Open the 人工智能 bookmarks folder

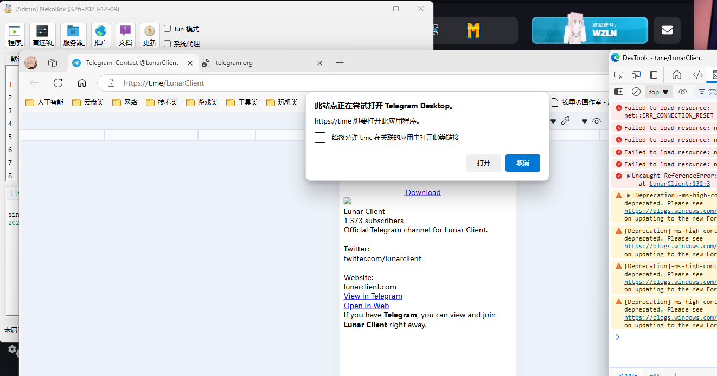(44, 102)
